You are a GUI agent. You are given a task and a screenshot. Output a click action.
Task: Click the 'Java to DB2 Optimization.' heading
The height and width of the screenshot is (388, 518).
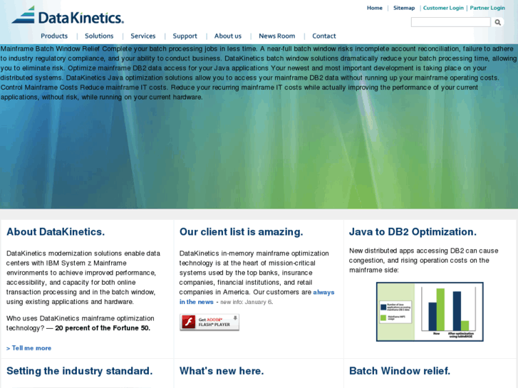coord(413,232)
